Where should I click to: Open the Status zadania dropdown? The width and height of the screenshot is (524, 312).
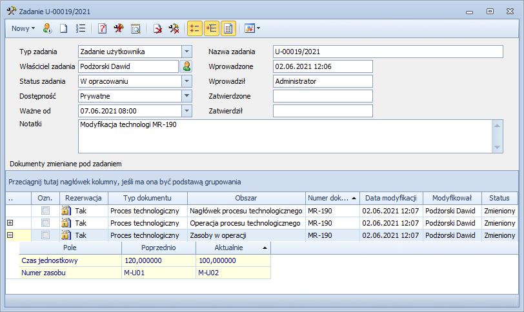[x=186, y=81]
